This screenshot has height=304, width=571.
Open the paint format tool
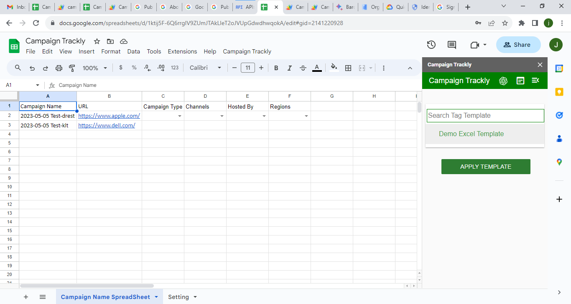tap(71, 67)
